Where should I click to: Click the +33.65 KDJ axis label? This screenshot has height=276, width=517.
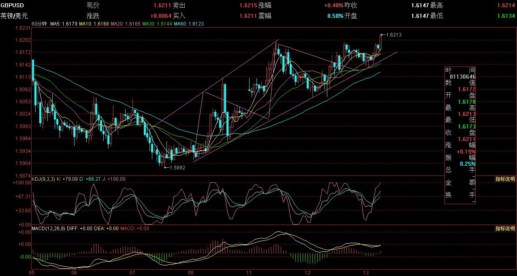[x=23, y=211]
